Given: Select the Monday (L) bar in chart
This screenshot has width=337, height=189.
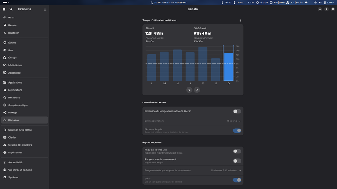Looking at the screenshot, I should tap(152, 68).
